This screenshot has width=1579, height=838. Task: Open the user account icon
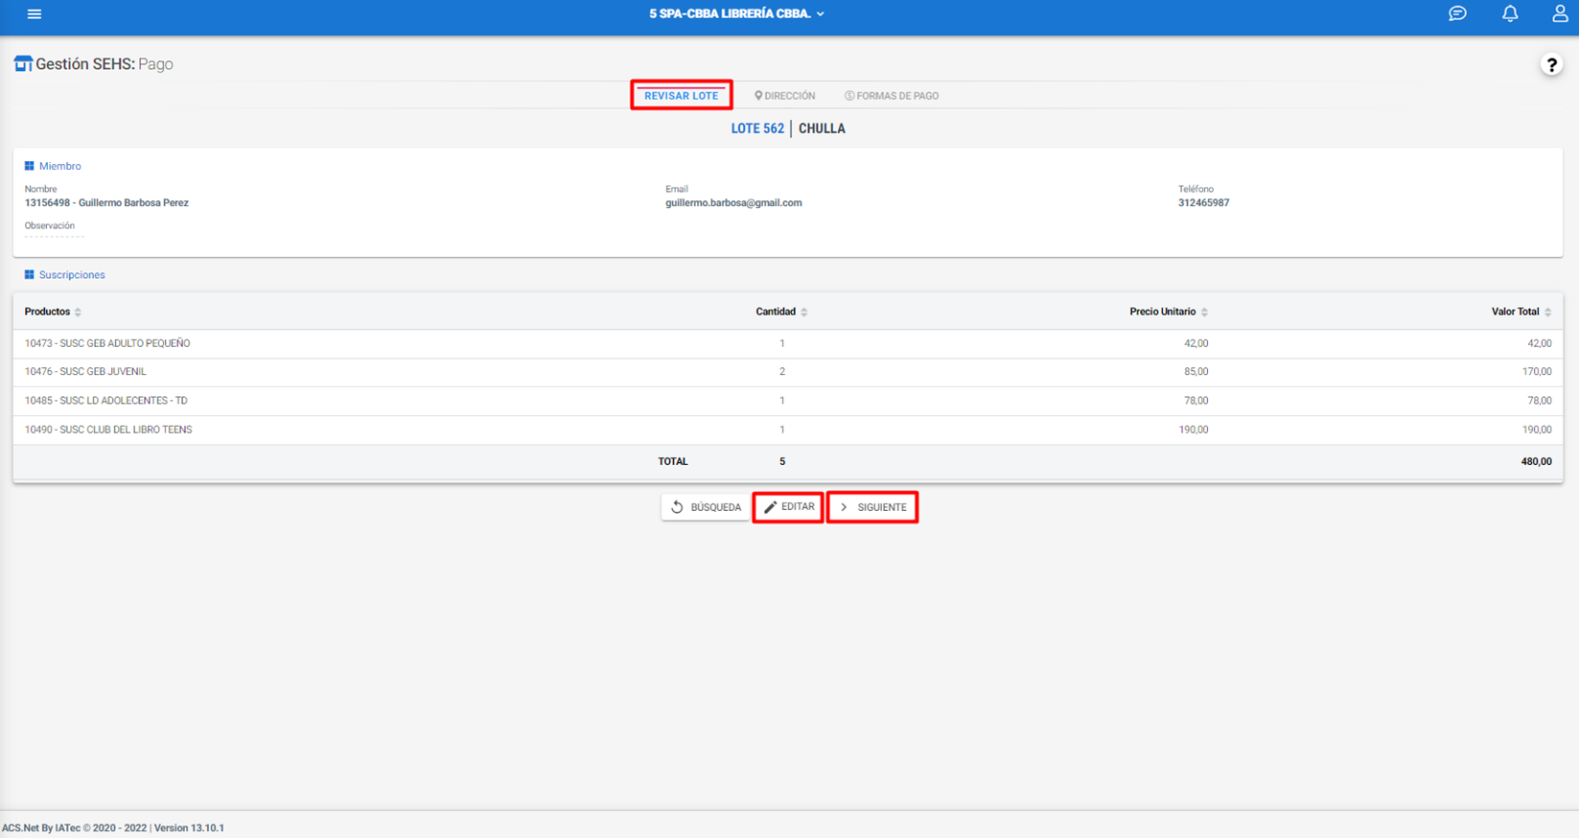pyautogui.click(x=1560, y=13)
